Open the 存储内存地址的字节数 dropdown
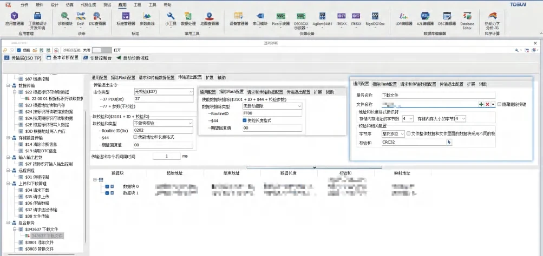543x256 pixels. pos(407,118)
